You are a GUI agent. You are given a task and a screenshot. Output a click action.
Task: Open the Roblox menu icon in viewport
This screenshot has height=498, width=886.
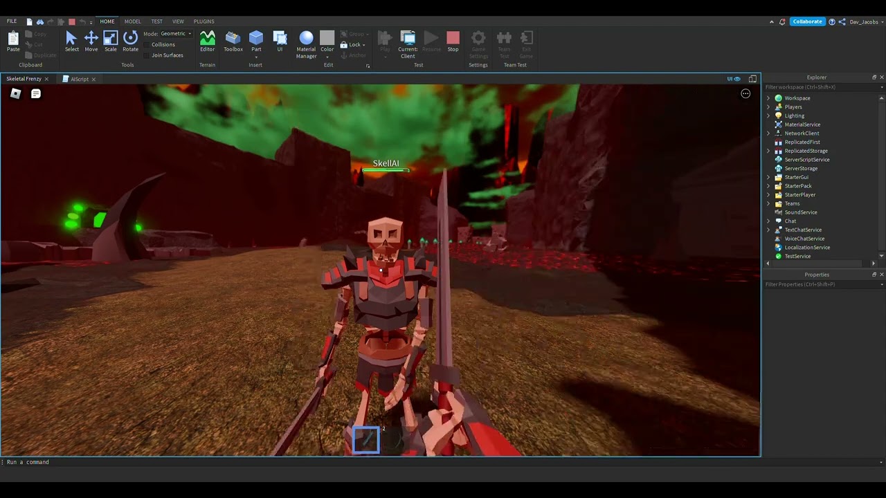pos(15,93)
